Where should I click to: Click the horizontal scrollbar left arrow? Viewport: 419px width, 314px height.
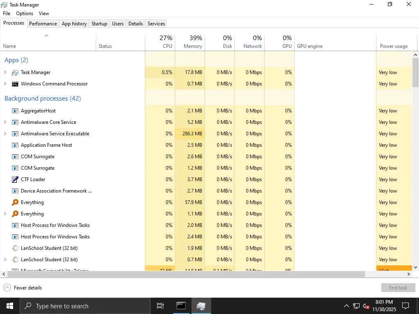[x=3, y=274]
